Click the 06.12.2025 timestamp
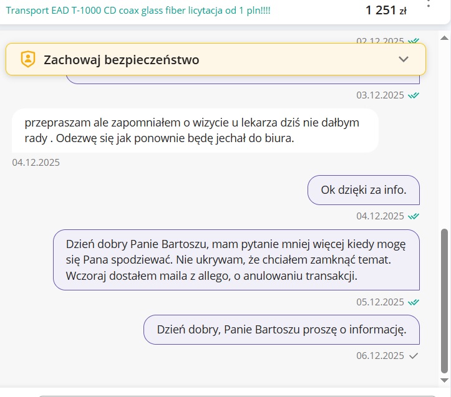Image resolution: width=451 pixels, height=397 pixels. pyautogui.click(x=381, y=356)
